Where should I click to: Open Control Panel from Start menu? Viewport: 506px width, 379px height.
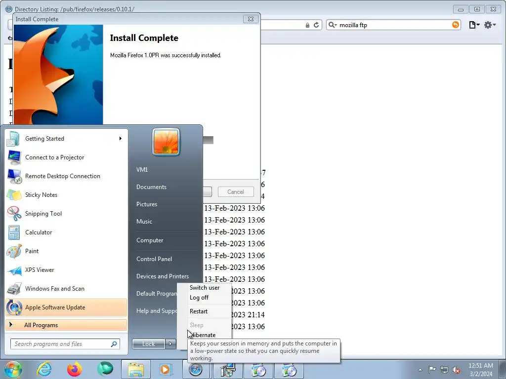pos(154,259)
